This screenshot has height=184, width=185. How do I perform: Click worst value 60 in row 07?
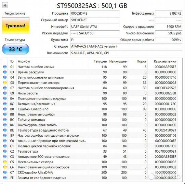pyautogui.click(x=124, y=88)
